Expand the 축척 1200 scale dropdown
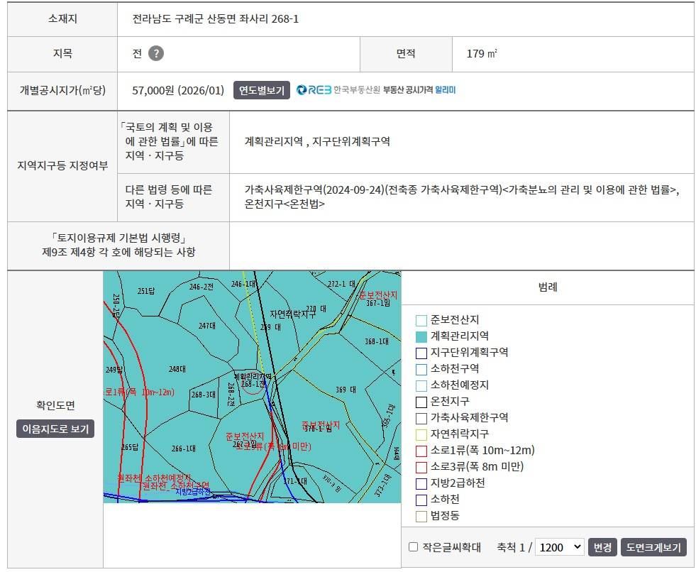 [559, 546]
